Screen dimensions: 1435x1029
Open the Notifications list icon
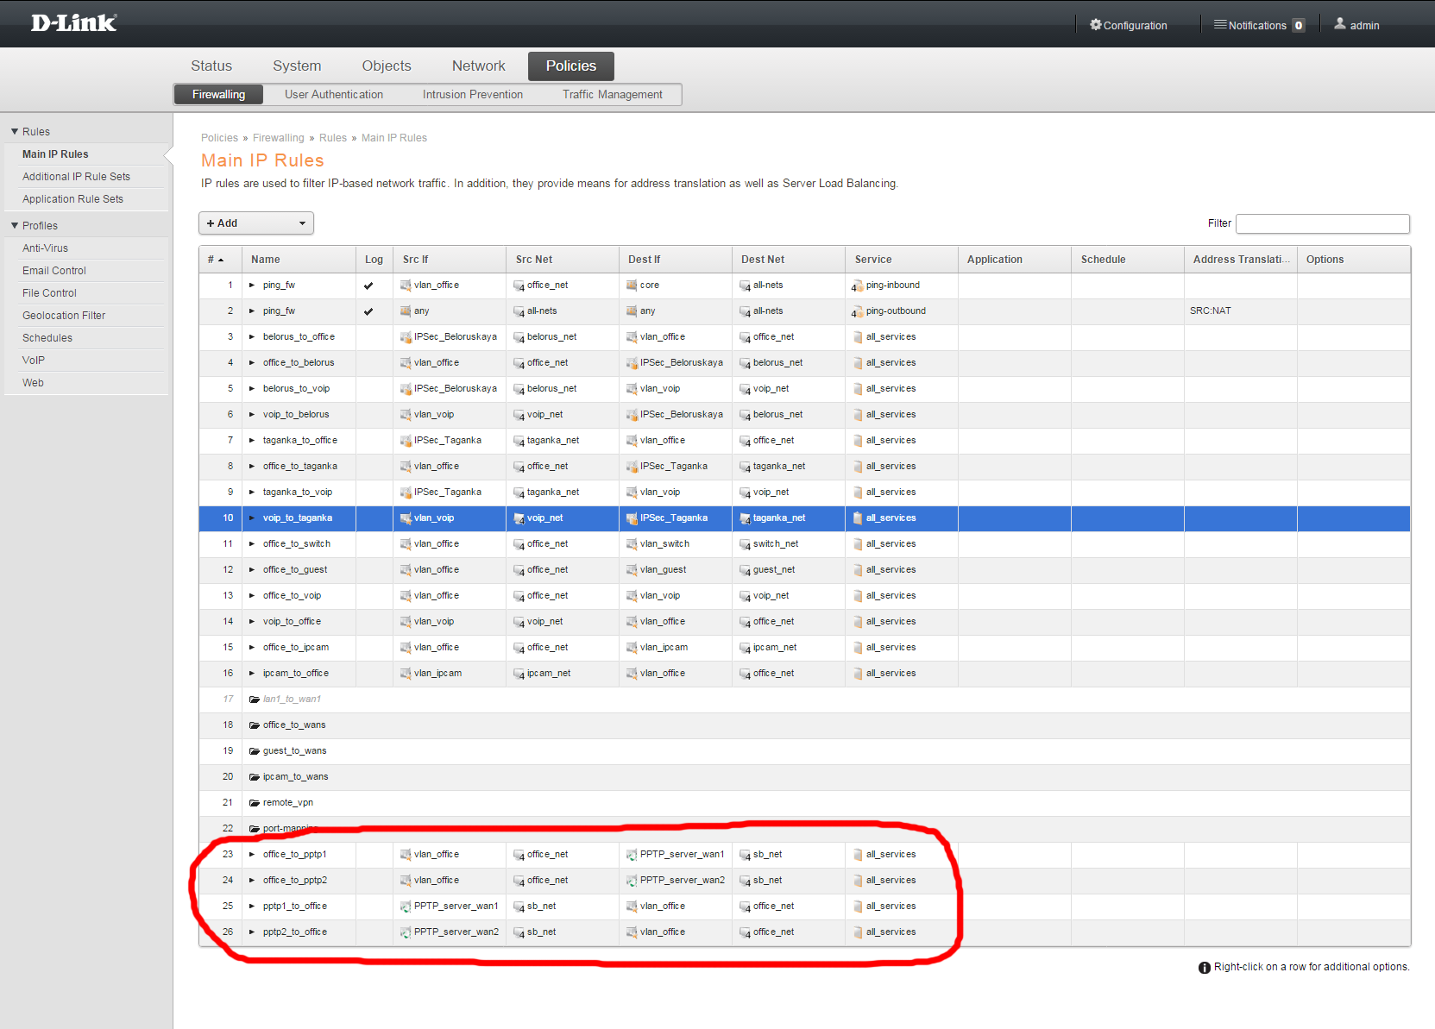pos(1219,25)
